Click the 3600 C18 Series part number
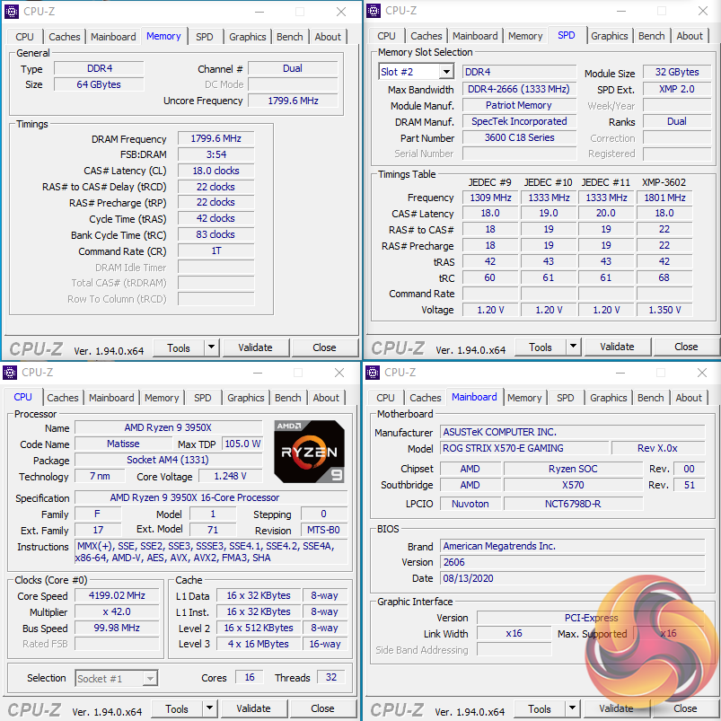Screen dimensions: 721x721 (519, 137)
